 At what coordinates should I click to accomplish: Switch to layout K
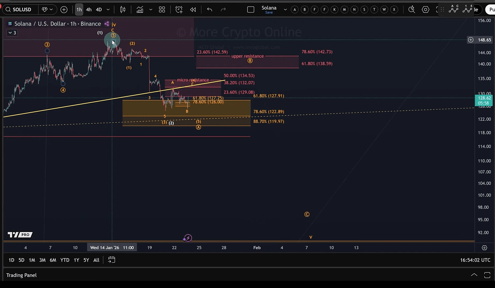[334, 10]
